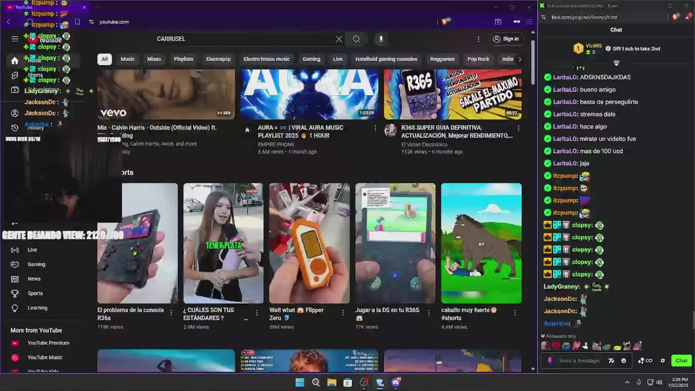Select the All filter chip

[104, 59]
